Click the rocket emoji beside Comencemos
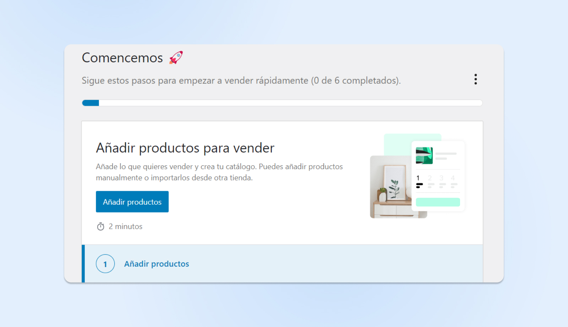 tap(176, 57)
